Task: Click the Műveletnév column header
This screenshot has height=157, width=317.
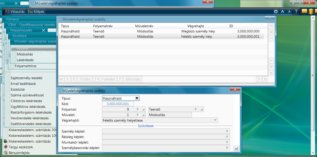Action: [x=144, y=26]
